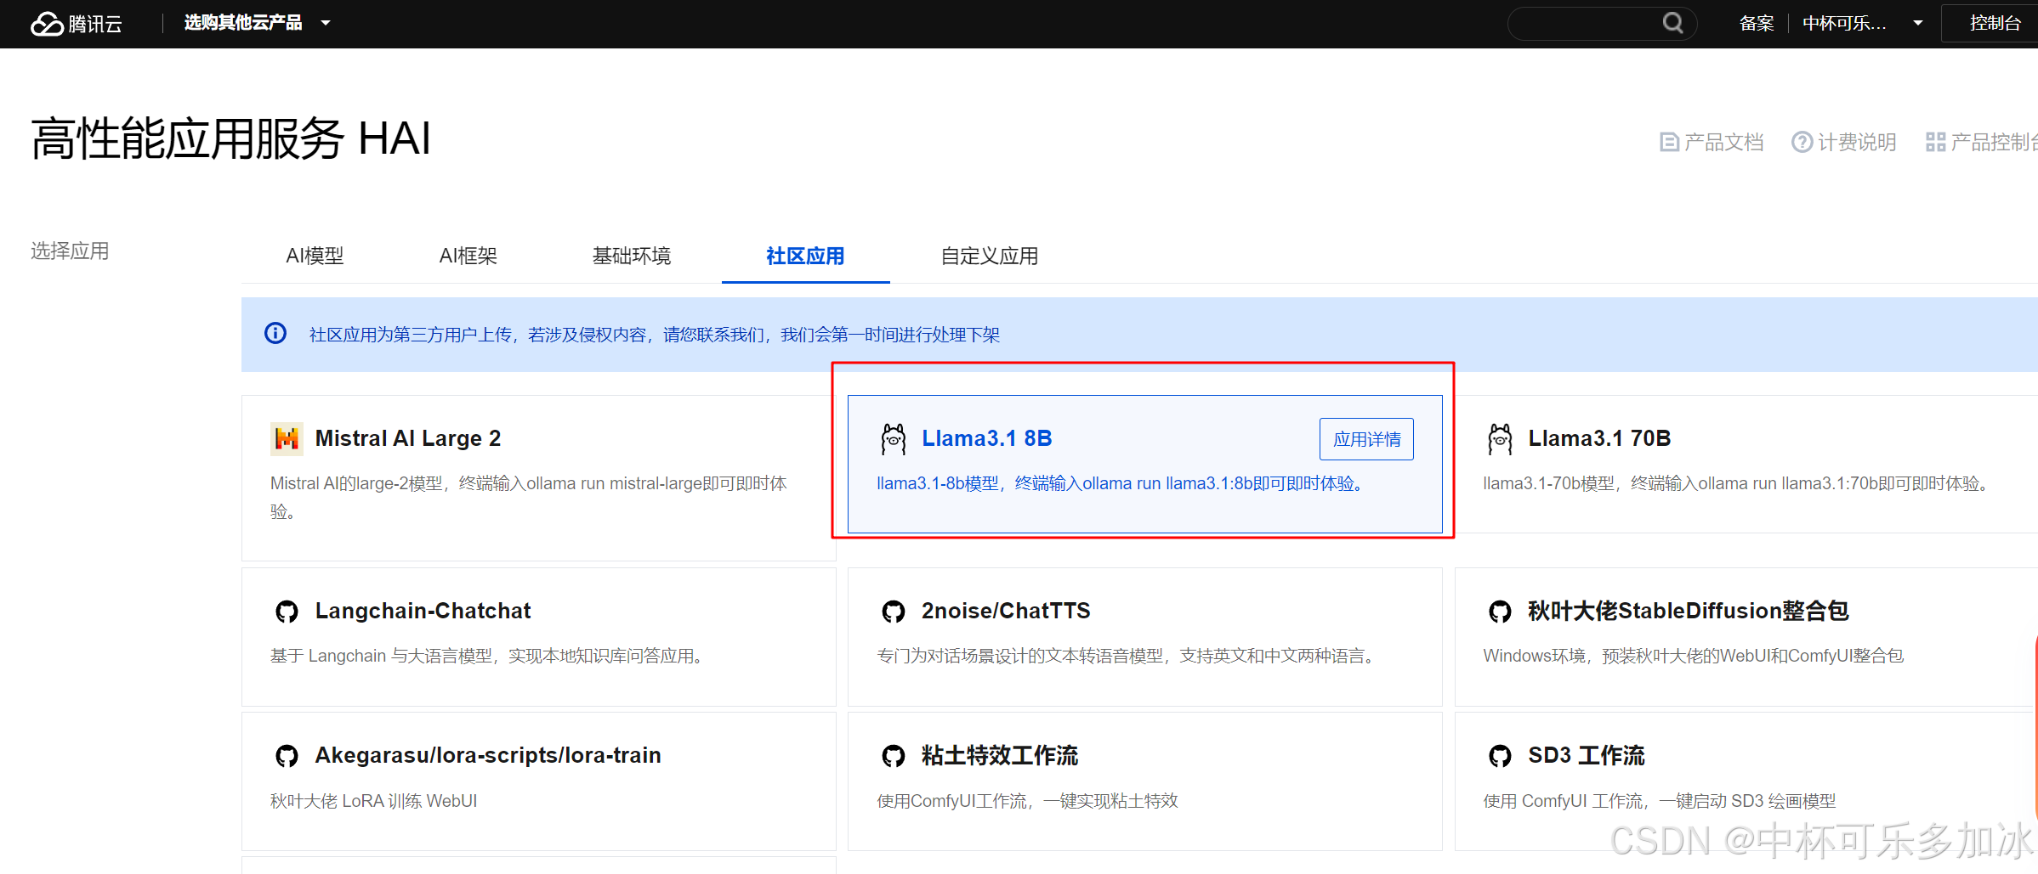Click GitHub icon beside Langchain-Chatchat
The image size is (2038, 874).
(287, 612)
